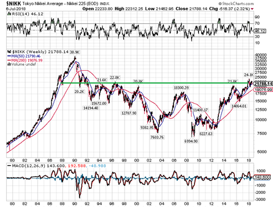273x207 pixels.
Task: Click the $NIKK ticker symbol in the title
Action: (14, 3)
